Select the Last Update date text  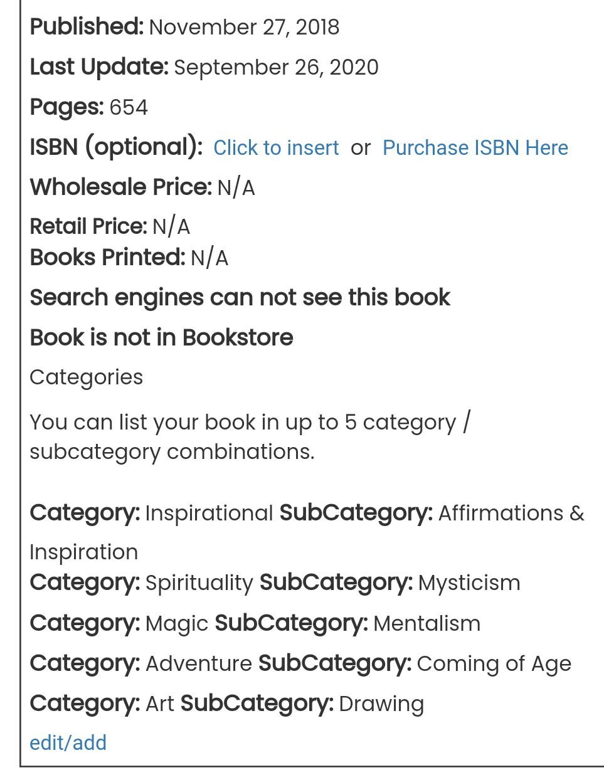[x=276, y=68]
